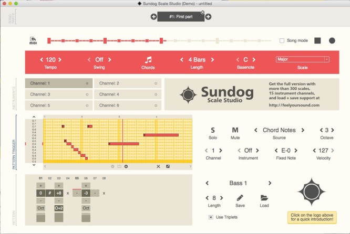The image size is (350, 234).
Task: Click the MIDI export icon
Action: 33,40
